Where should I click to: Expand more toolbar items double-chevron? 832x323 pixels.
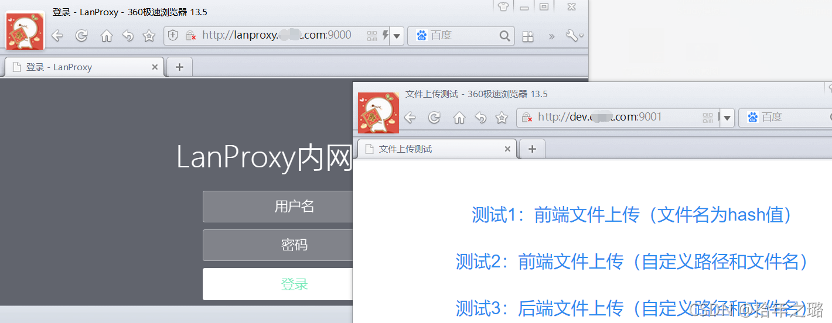(551, 36)
